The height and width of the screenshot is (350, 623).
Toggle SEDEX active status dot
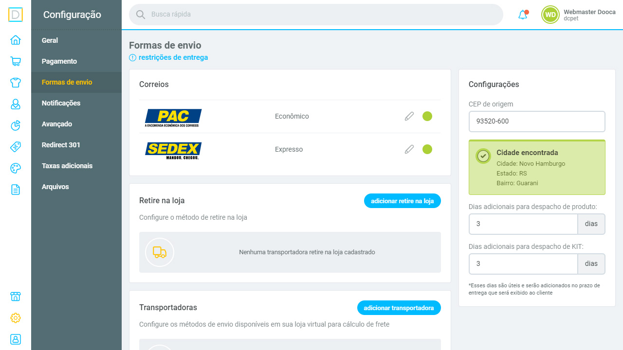click(427, 149)
